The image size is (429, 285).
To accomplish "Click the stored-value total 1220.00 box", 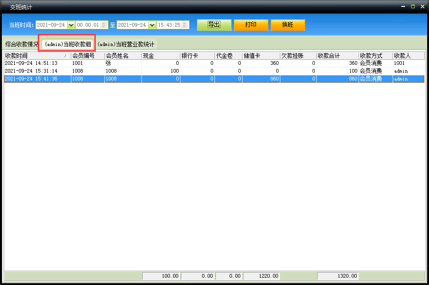I will tap(261, 276).
